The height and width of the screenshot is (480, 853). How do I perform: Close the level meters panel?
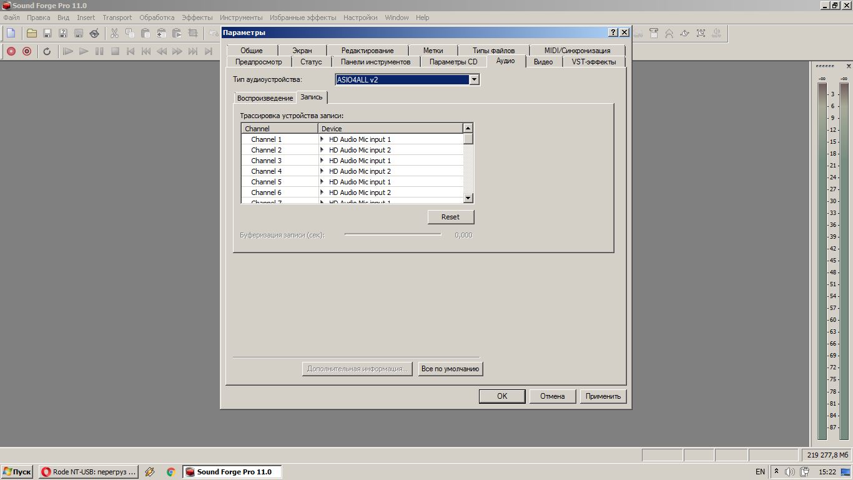point(848,66)
